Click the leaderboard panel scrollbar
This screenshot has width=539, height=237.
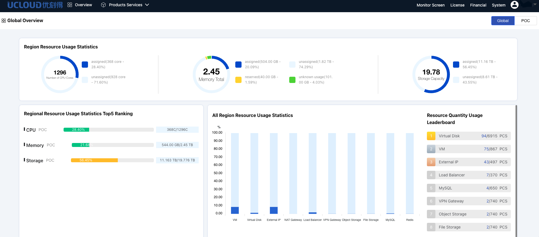coord(516,171)
